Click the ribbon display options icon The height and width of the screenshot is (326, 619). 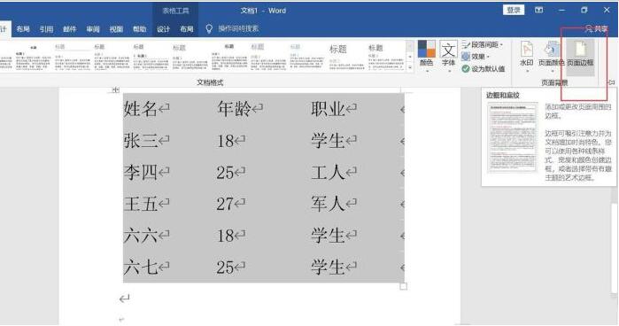click(x=539, y=10)
